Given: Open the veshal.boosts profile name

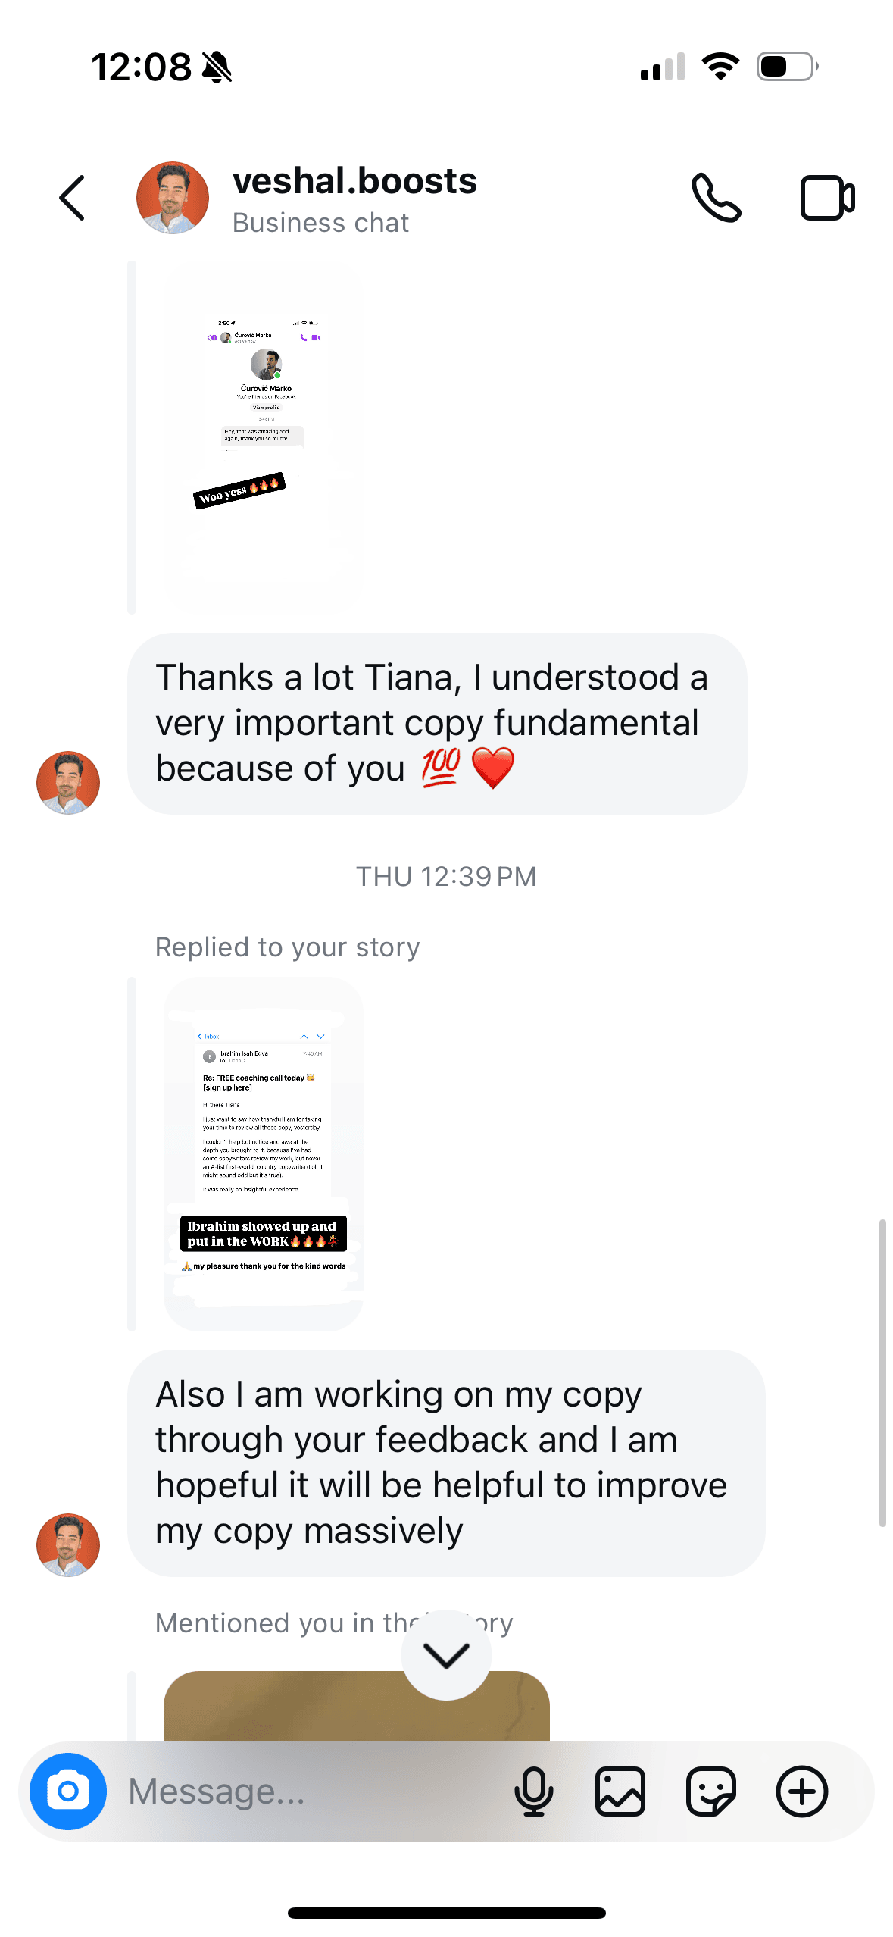Looking at the screenshot, I should coord(354,182).
